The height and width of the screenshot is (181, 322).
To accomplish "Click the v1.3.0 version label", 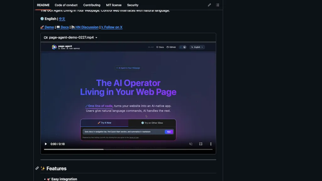I will (x=151, y=47).
